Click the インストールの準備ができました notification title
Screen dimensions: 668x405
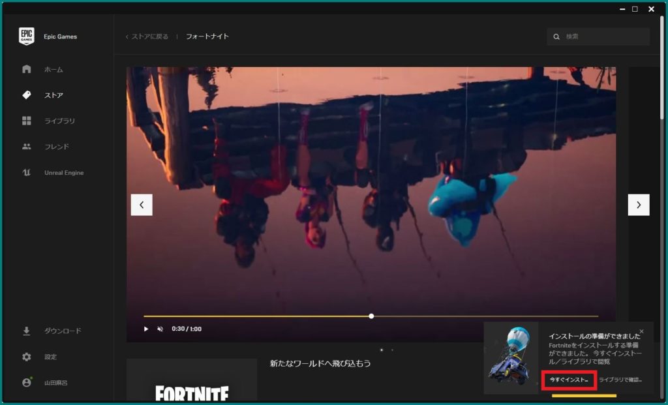click(594, 337)
